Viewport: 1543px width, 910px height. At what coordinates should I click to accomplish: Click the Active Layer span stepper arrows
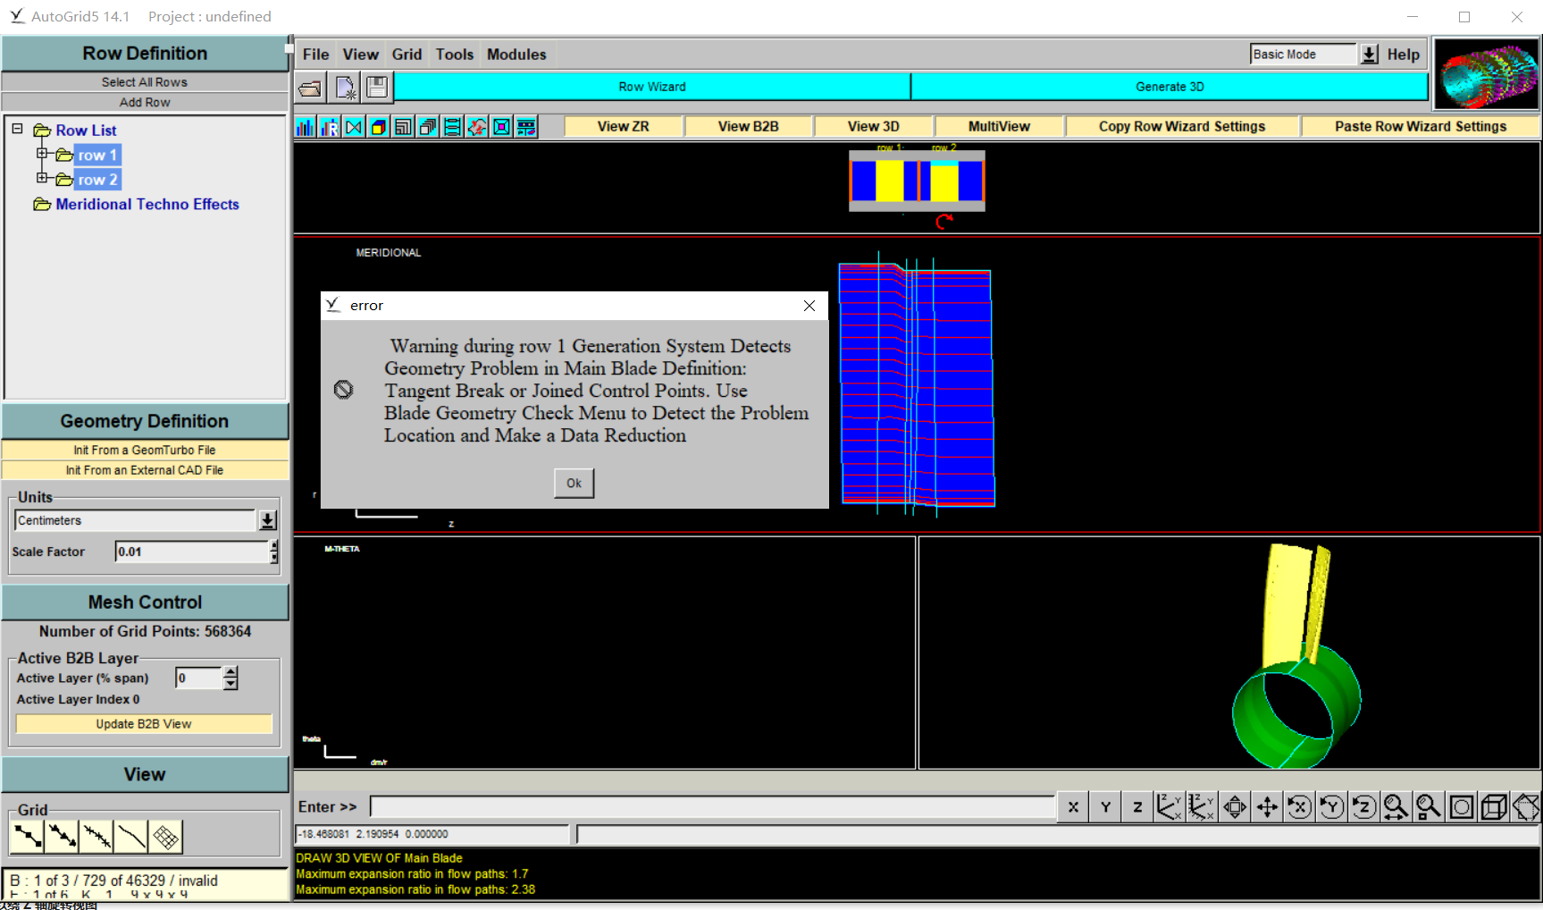[x=231, y=678]
